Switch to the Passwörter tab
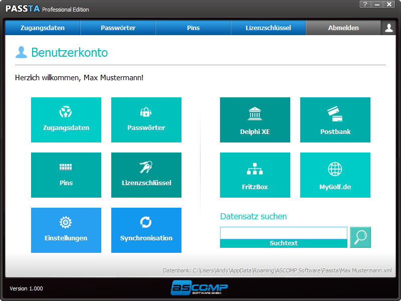Viewport: 401px width, 301px height. coord(118,28)
